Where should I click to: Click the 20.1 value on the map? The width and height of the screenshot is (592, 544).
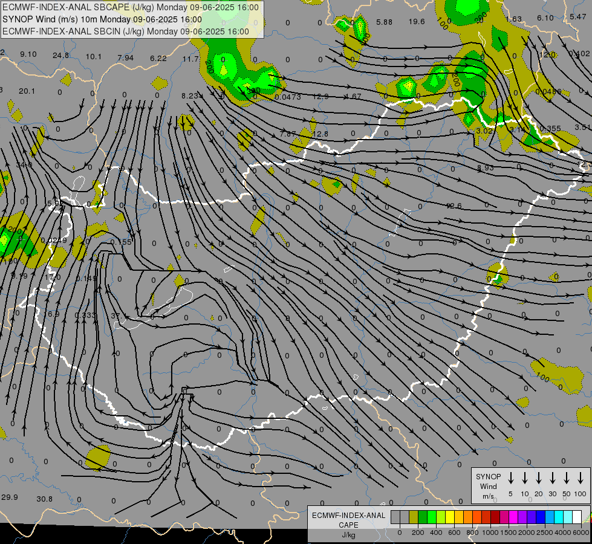click(x=27, y=91)
